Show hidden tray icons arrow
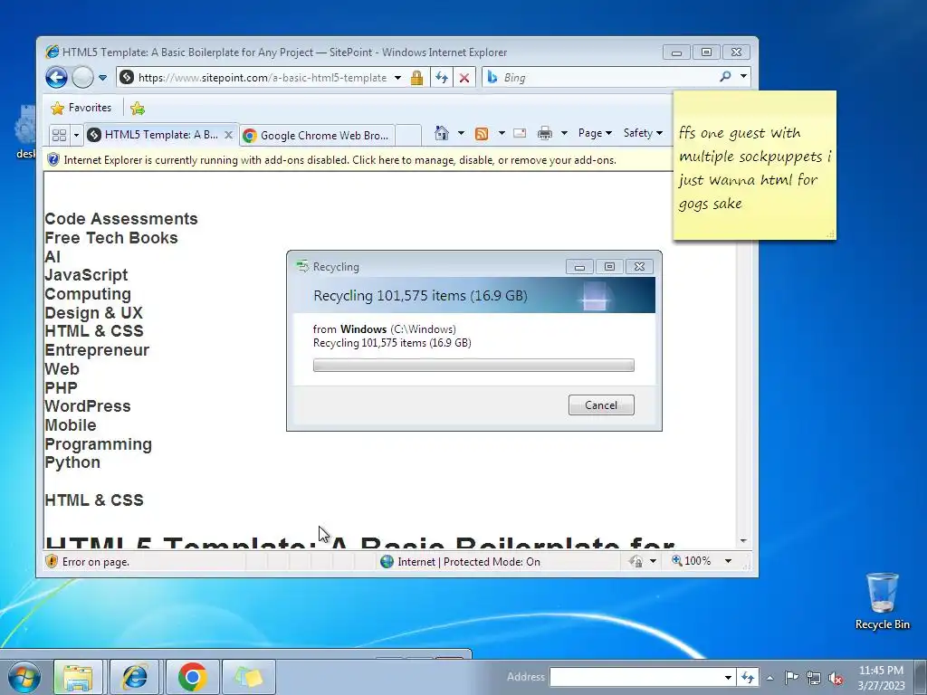Image resolution: width=927 pixels, height=695 pixels. click(769, 678)
